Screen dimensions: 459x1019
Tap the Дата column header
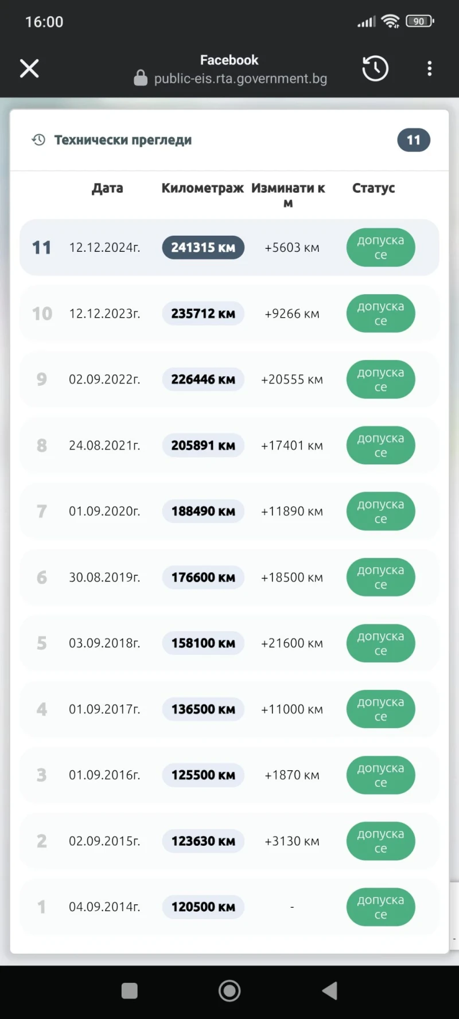[107, 188]
